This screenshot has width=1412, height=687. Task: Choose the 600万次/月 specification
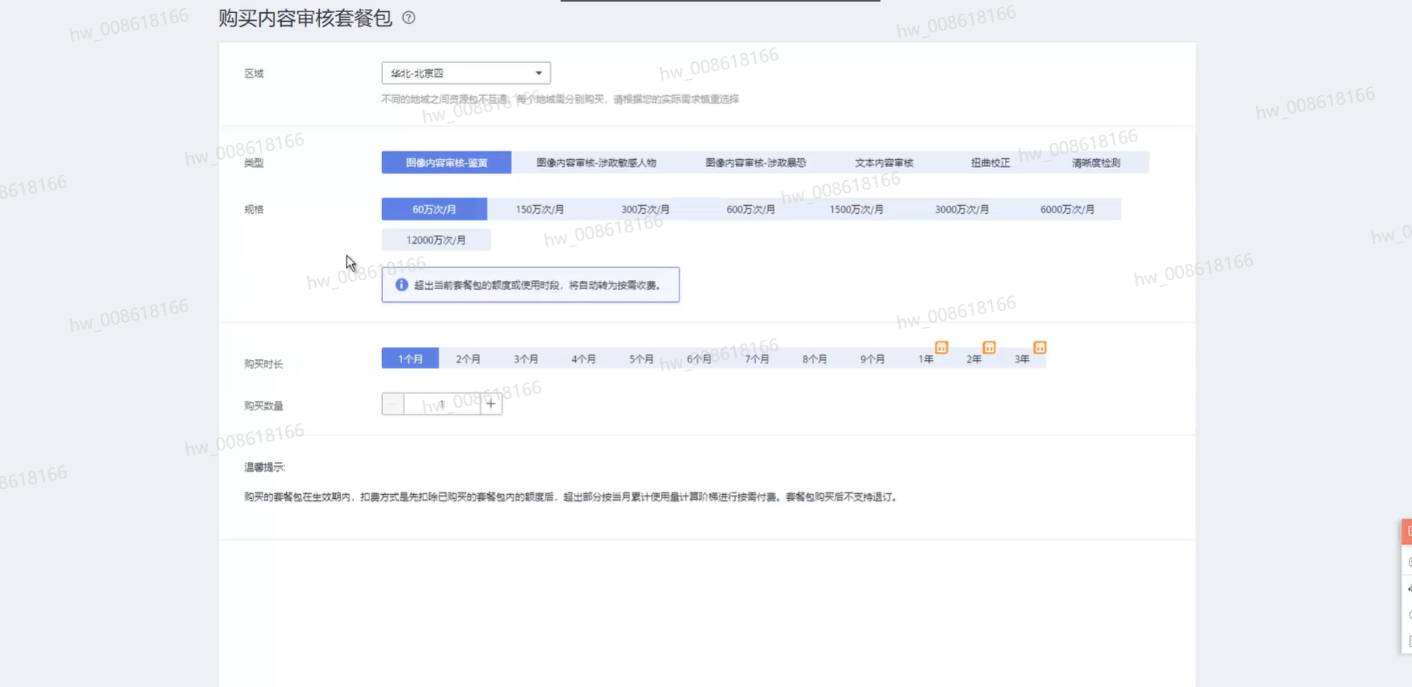(x=750, y=209)
